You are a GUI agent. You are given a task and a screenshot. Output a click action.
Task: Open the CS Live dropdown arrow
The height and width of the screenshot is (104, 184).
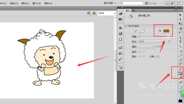(x=162, y=3)
